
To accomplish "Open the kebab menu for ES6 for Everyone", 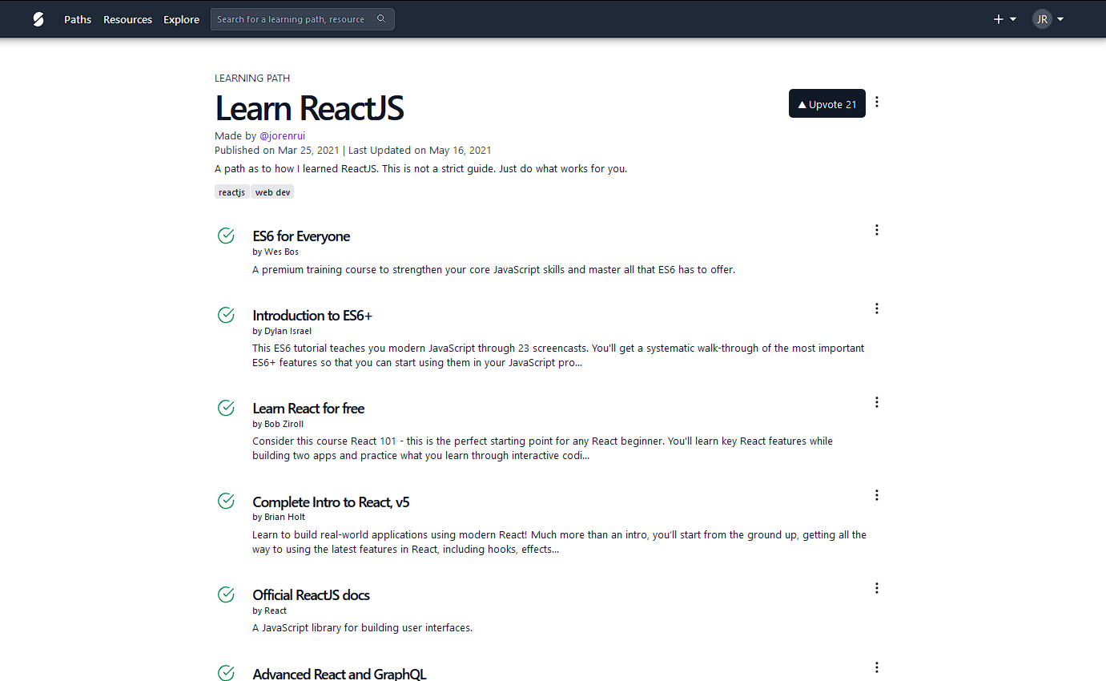I will (877, 230).
